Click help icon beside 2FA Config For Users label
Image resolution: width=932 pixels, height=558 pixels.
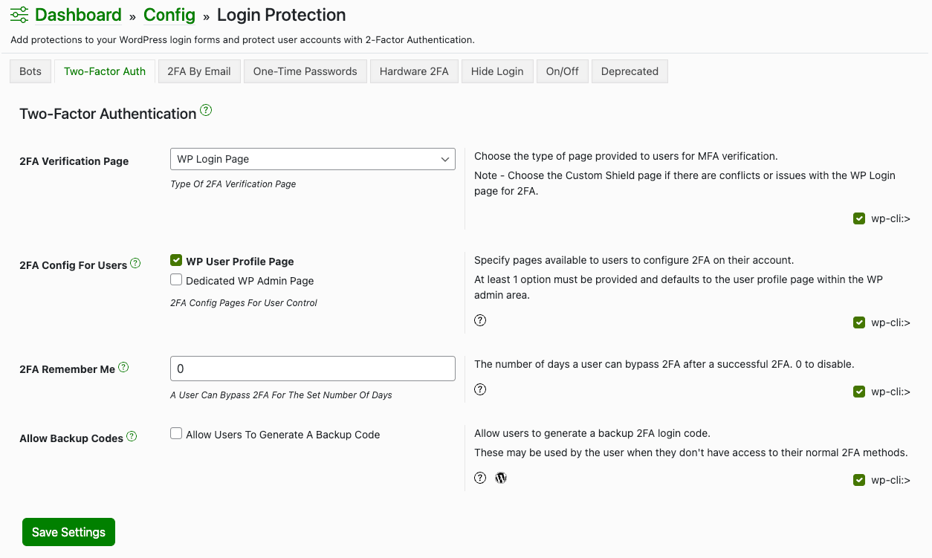point(135,263)
